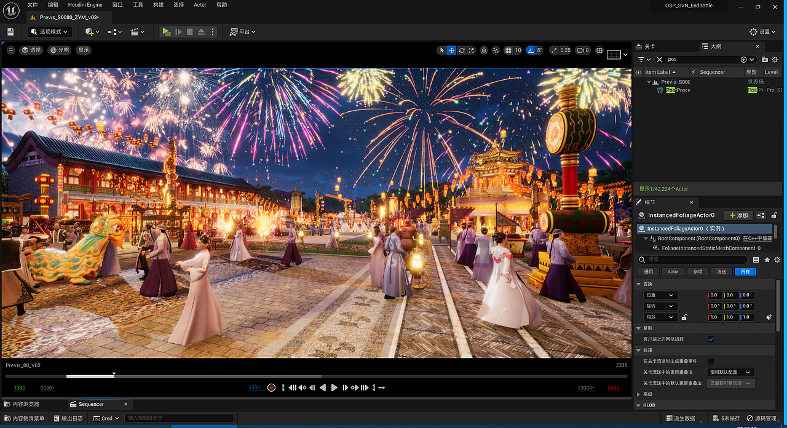This screenshot has width=787, height=428.
Task: Collapse the 变换 transform section
Action: (638, 284)
